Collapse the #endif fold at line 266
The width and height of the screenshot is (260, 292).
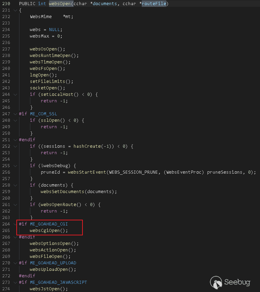15,237
